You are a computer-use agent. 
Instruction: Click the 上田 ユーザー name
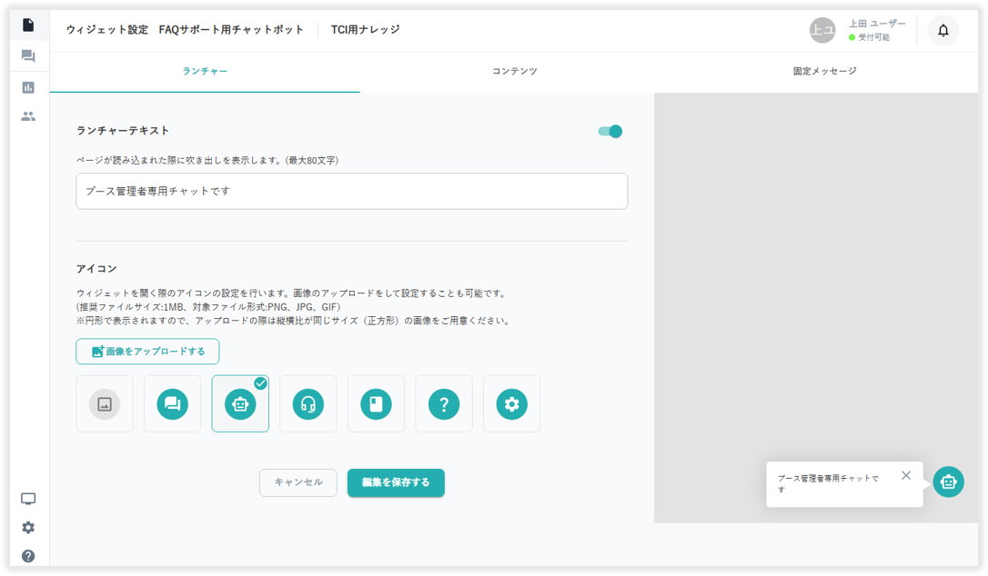tap(877, 24)
